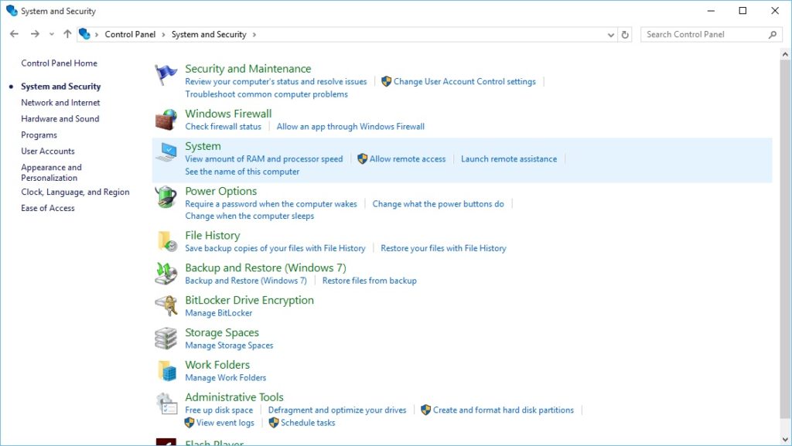This screenshot has height=446, width=792.
Task: Expand the recent locations arrow
Action: (52, 35)
